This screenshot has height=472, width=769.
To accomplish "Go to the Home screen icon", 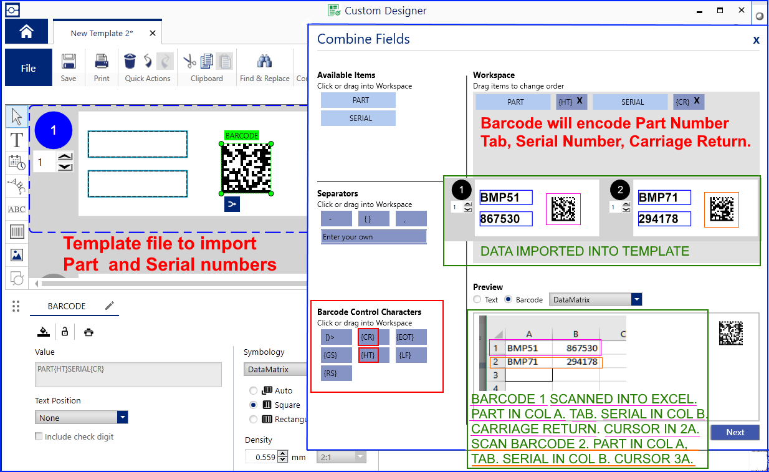I will click(27, 32).
